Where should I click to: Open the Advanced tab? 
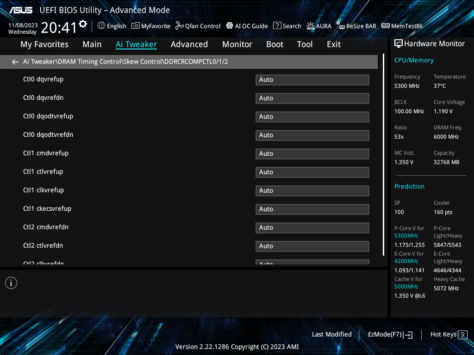[x=189, y=44]
